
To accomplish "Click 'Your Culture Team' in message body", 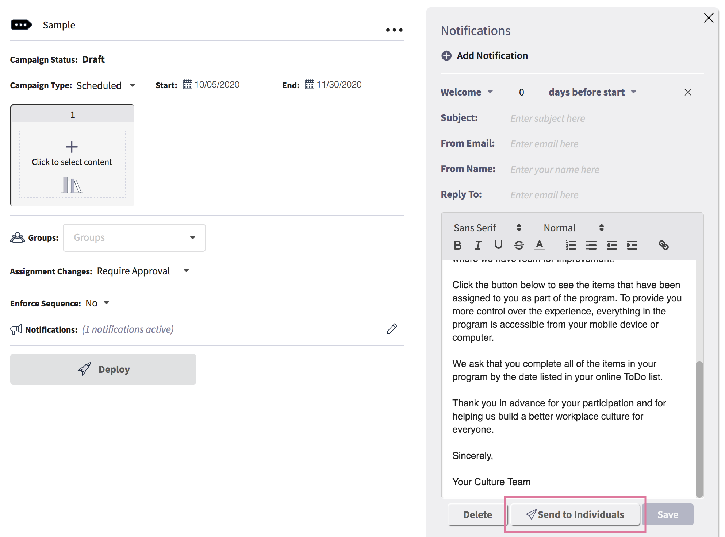I will tap(491, 482).
